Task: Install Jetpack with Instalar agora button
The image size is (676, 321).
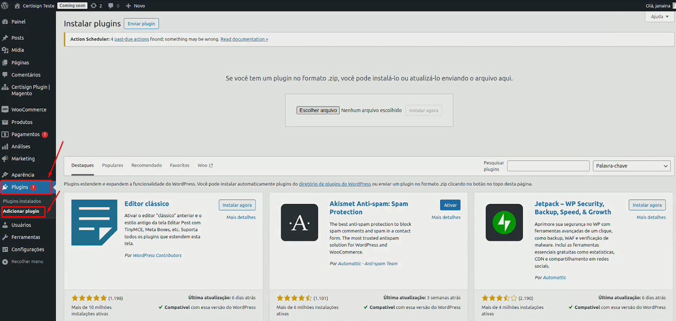Action: 647,205
